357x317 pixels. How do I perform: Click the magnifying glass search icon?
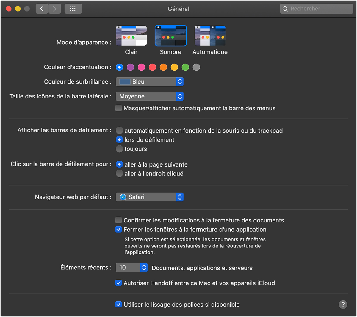(285, 9)
